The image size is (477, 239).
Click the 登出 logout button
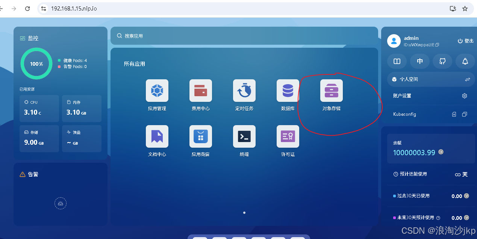coord(465,41)
